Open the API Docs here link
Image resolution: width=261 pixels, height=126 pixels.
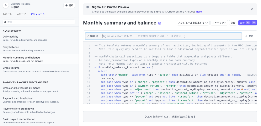tap(199, 12)
